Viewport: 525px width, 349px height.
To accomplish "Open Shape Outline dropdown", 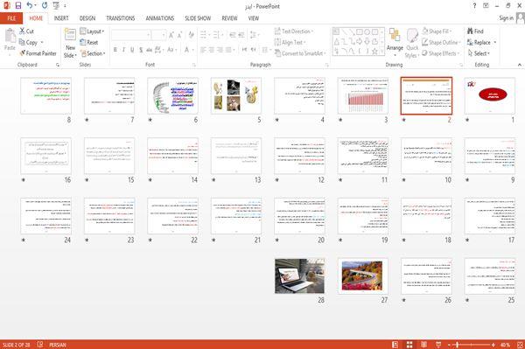I will point(441,42).
